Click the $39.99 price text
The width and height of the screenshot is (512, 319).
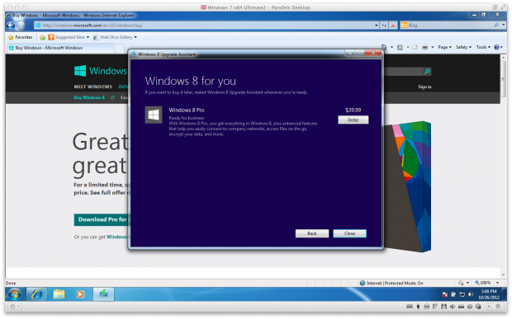coord(353,110)
